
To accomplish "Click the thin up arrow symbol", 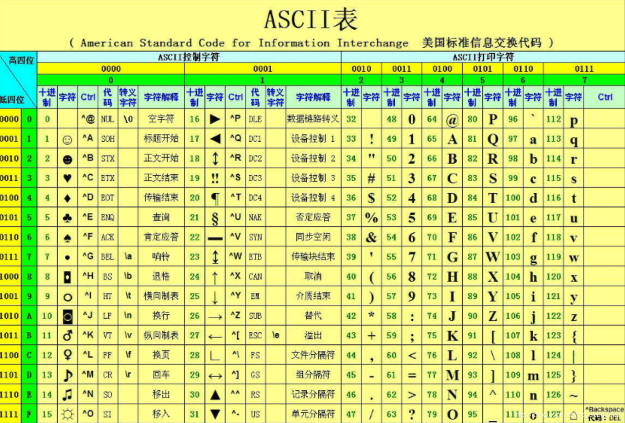I will click(215, 277).
